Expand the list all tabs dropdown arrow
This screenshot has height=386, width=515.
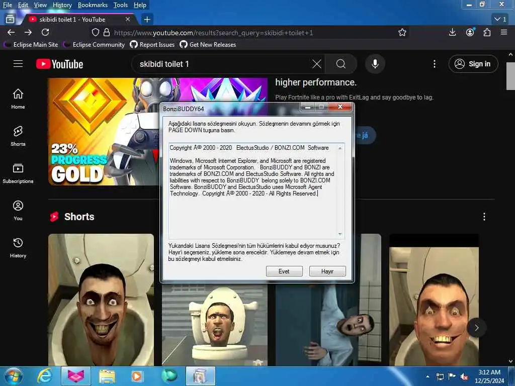click(x=500, y=20)
